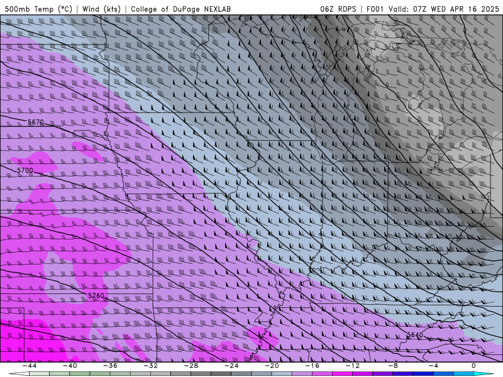Click the 0 colorbar tick label

point(474,366)
